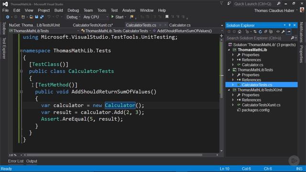
Task: Switch to the CalculatorTestsXunit.cs tab
Action: [x=93, y=25]
